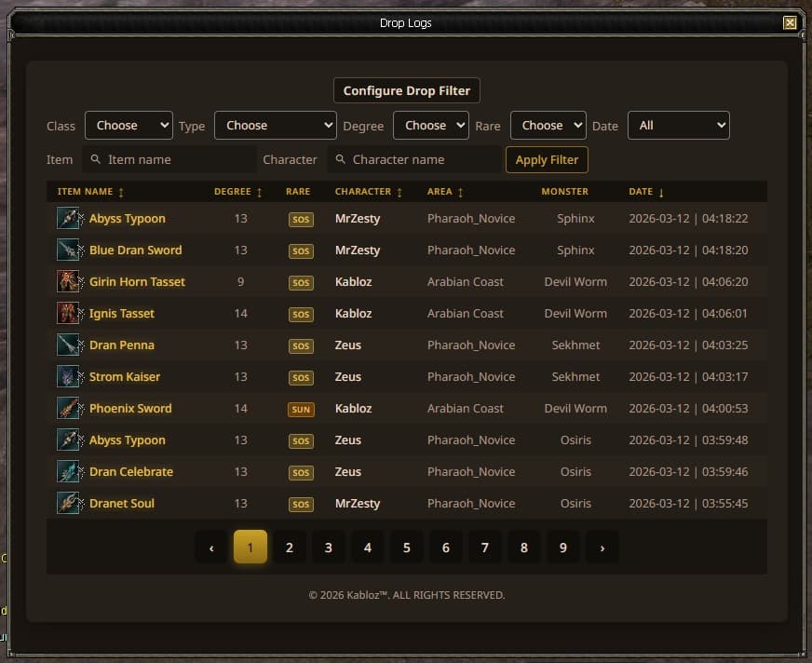Click the Ignis Tasset item icon
The height and width of the screenshot is (663, 812).
tap(68, 314)
